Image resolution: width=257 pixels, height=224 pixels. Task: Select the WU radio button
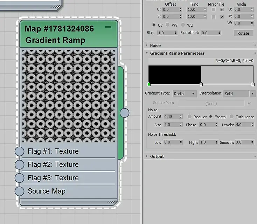pos(183,25)
